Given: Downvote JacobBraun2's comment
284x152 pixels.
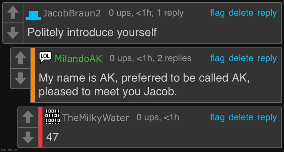Looking at the screenshot, I should tap(13, 33).
